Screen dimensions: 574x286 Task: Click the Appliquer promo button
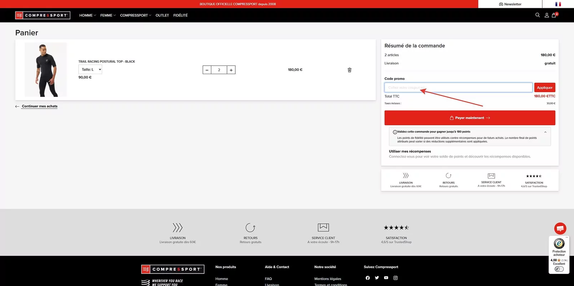pyautogui.click(x=545, y=88)
